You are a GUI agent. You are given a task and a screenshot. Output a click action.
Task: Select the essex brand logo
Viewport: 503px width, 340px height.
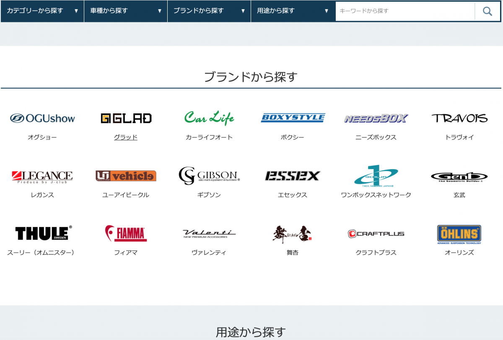293,176
